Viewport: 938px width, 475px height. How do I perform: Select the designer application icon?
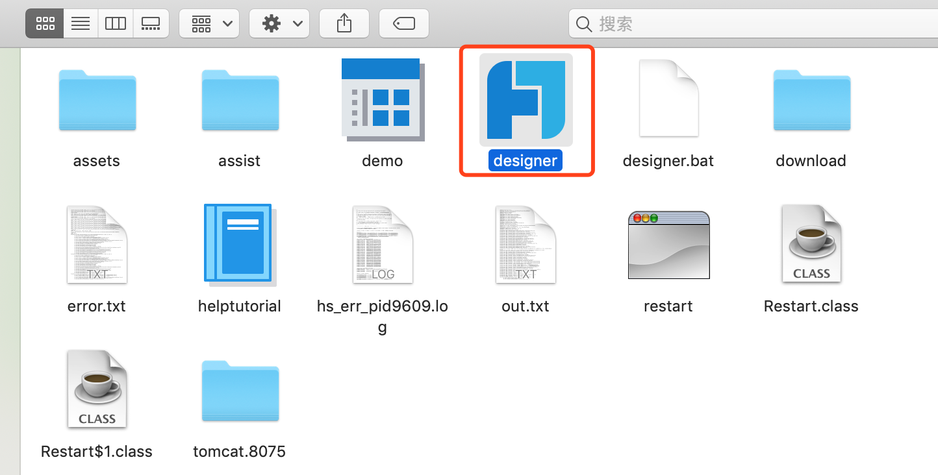pyautogui.click(x=526, y=100)
